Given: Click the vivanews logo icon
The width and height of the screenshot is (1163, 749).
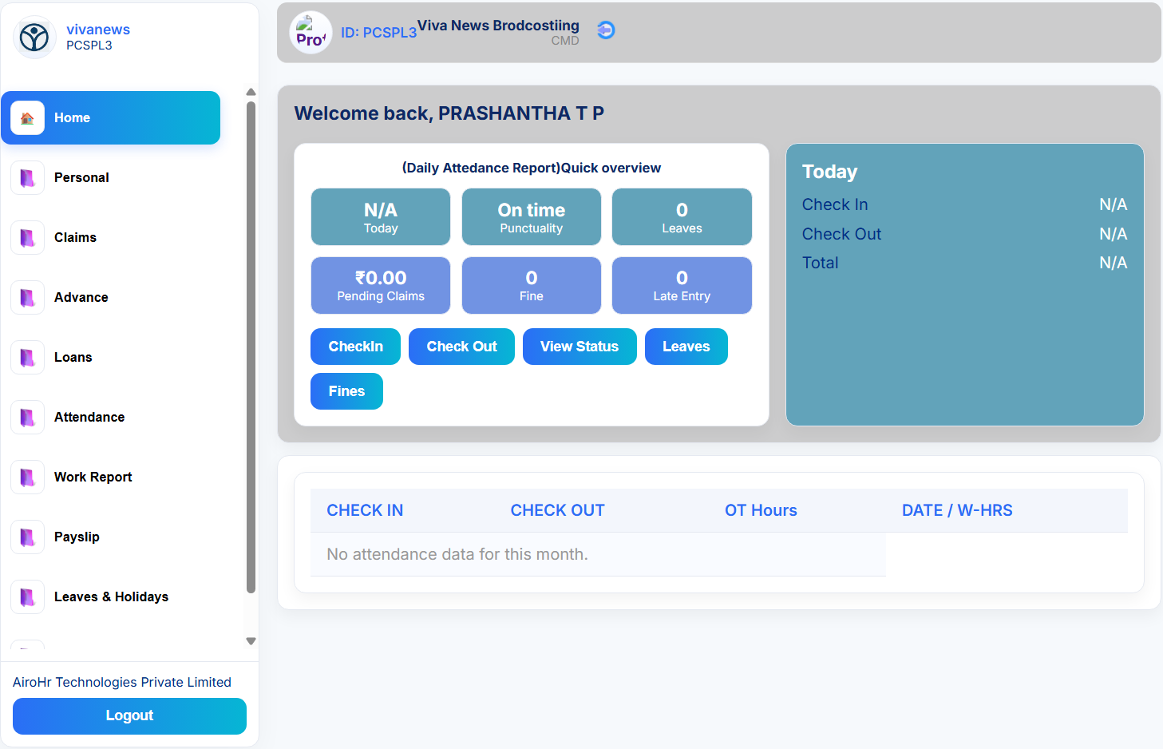Looking at the screenshot, I should (34, 37).
